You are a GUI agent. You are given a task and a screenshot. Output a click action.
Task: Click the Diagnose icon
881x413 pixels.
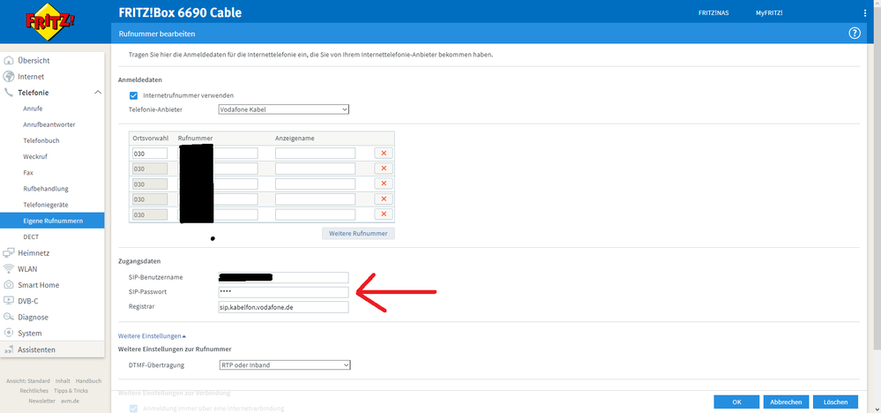pyautogui.click(x=9, y=317)
